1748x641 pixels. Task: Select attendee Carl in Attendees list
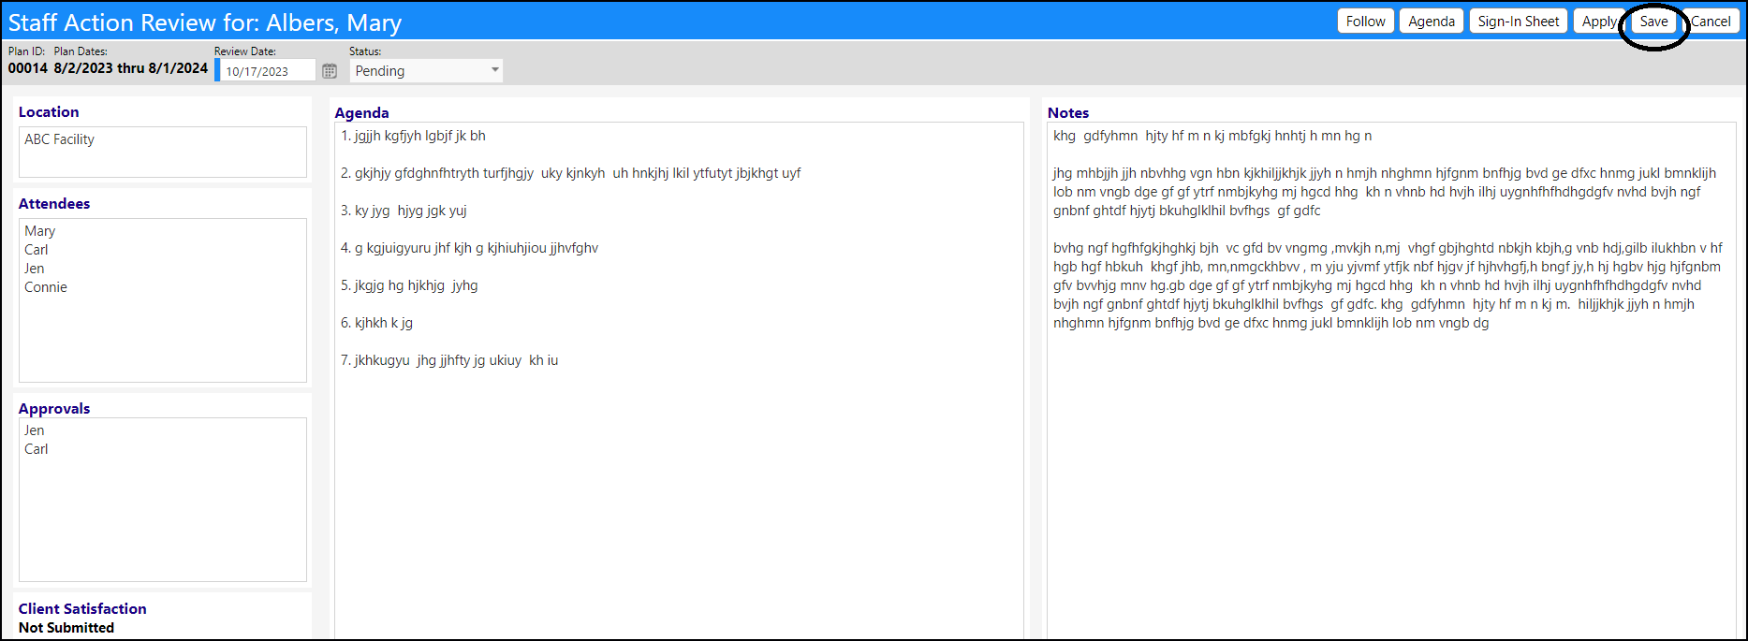37,250
